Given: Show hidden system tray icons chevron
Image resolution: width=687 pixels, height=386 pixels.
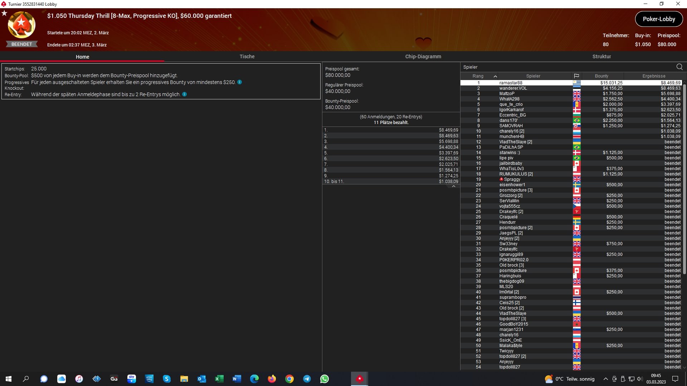Looking at the screenshot, I should tap(605, 379).
